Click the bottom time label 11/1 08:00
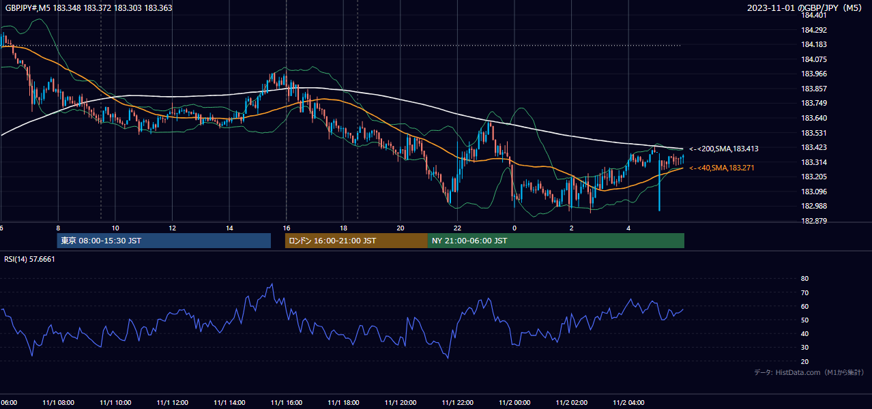 58,403
